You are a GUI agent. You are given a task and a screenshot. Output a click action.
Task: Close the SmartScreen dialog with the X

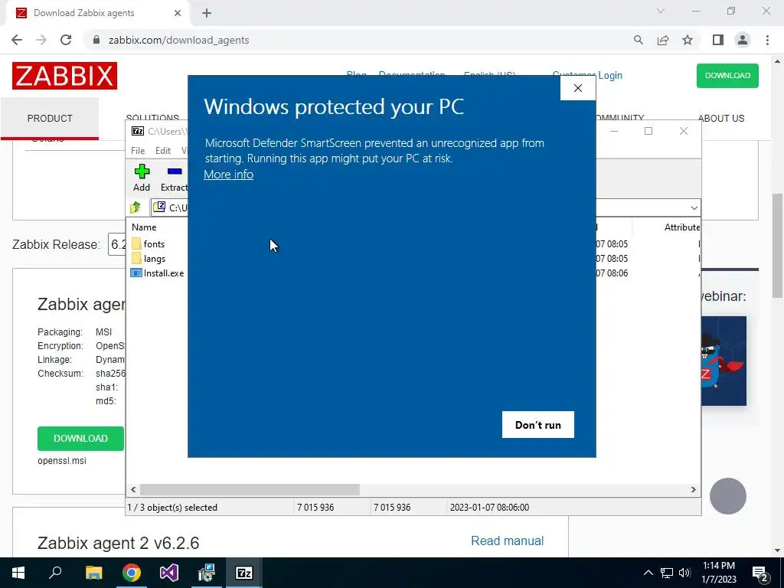coord(578,88)
